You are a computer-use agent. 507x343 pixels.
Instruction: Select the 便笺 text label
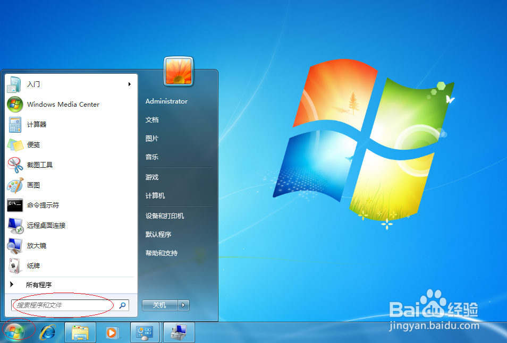(x=33, y=145)
